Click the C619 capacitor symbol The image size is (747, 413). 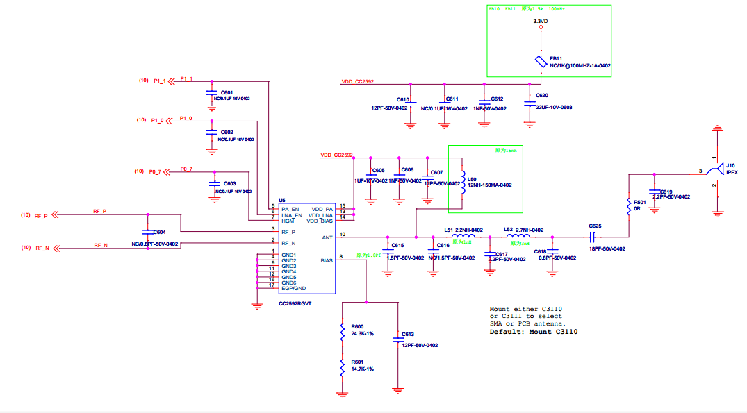click(655, 192)
